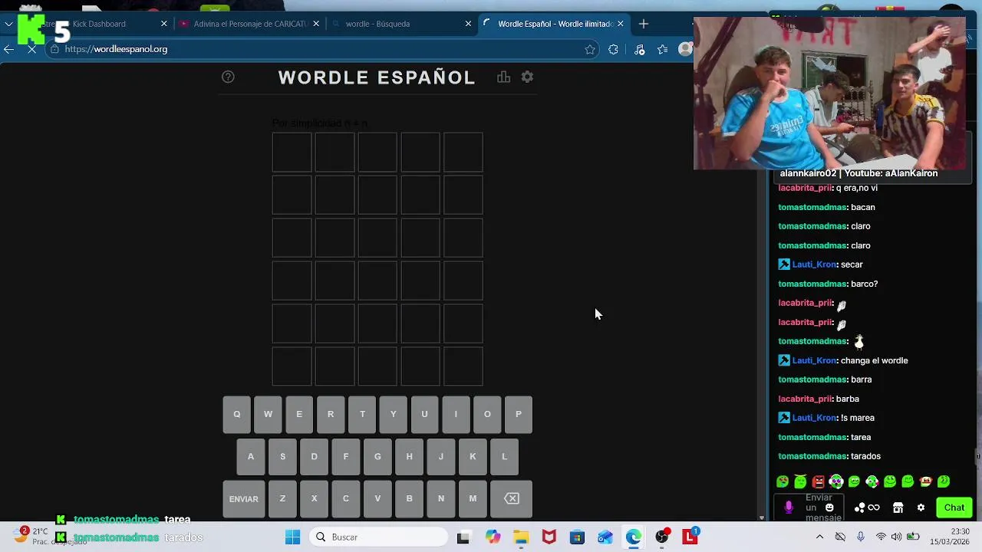Close the Wordle Español browser tab

pos(621,24)
